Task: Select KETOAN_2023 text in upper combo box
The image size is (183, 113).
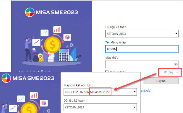Action: (116, 34)
